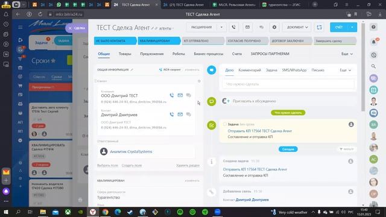Click the client section gear icon
Screen dimensions: 386x217
point(199,81)
